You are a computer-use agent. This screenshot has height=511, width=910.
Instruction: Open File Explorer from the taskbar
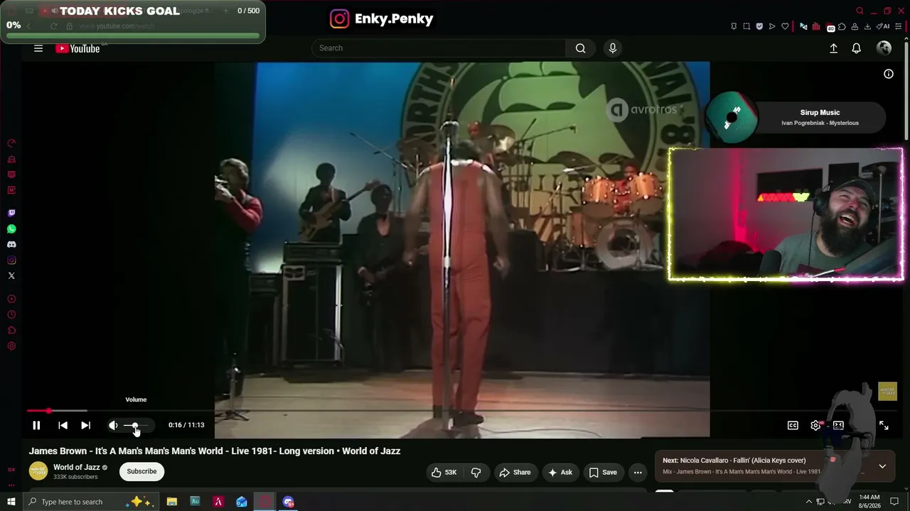point(172,502)
